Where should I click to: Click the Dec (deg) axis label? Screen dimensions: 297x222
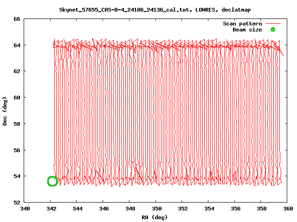[x=5, y=111]
